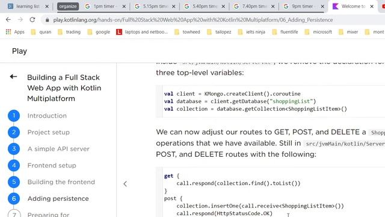Click the call.respond(collection.find().toList()) code line
Screen dimensions: 385x217
238,183
